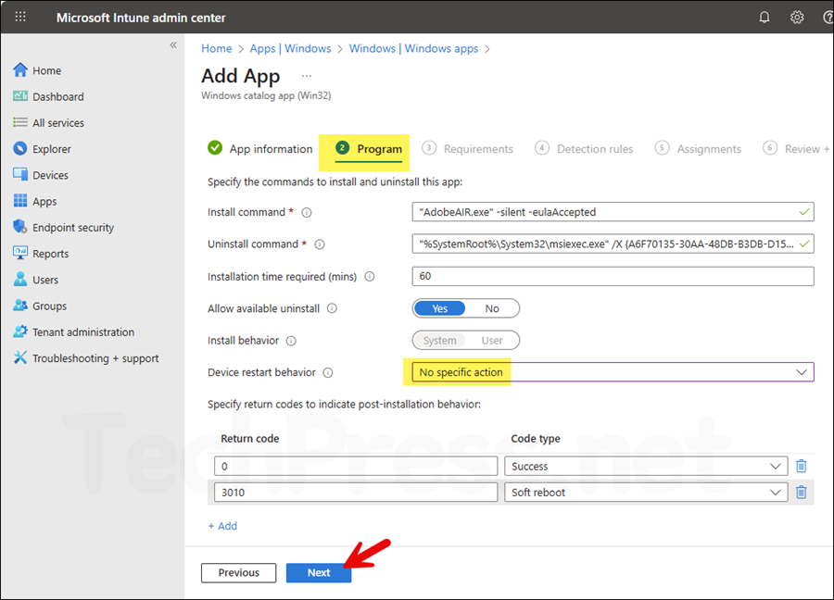The image size is (834, 600).
Task: Select the Program step tab
Action: tap(369, 149)
